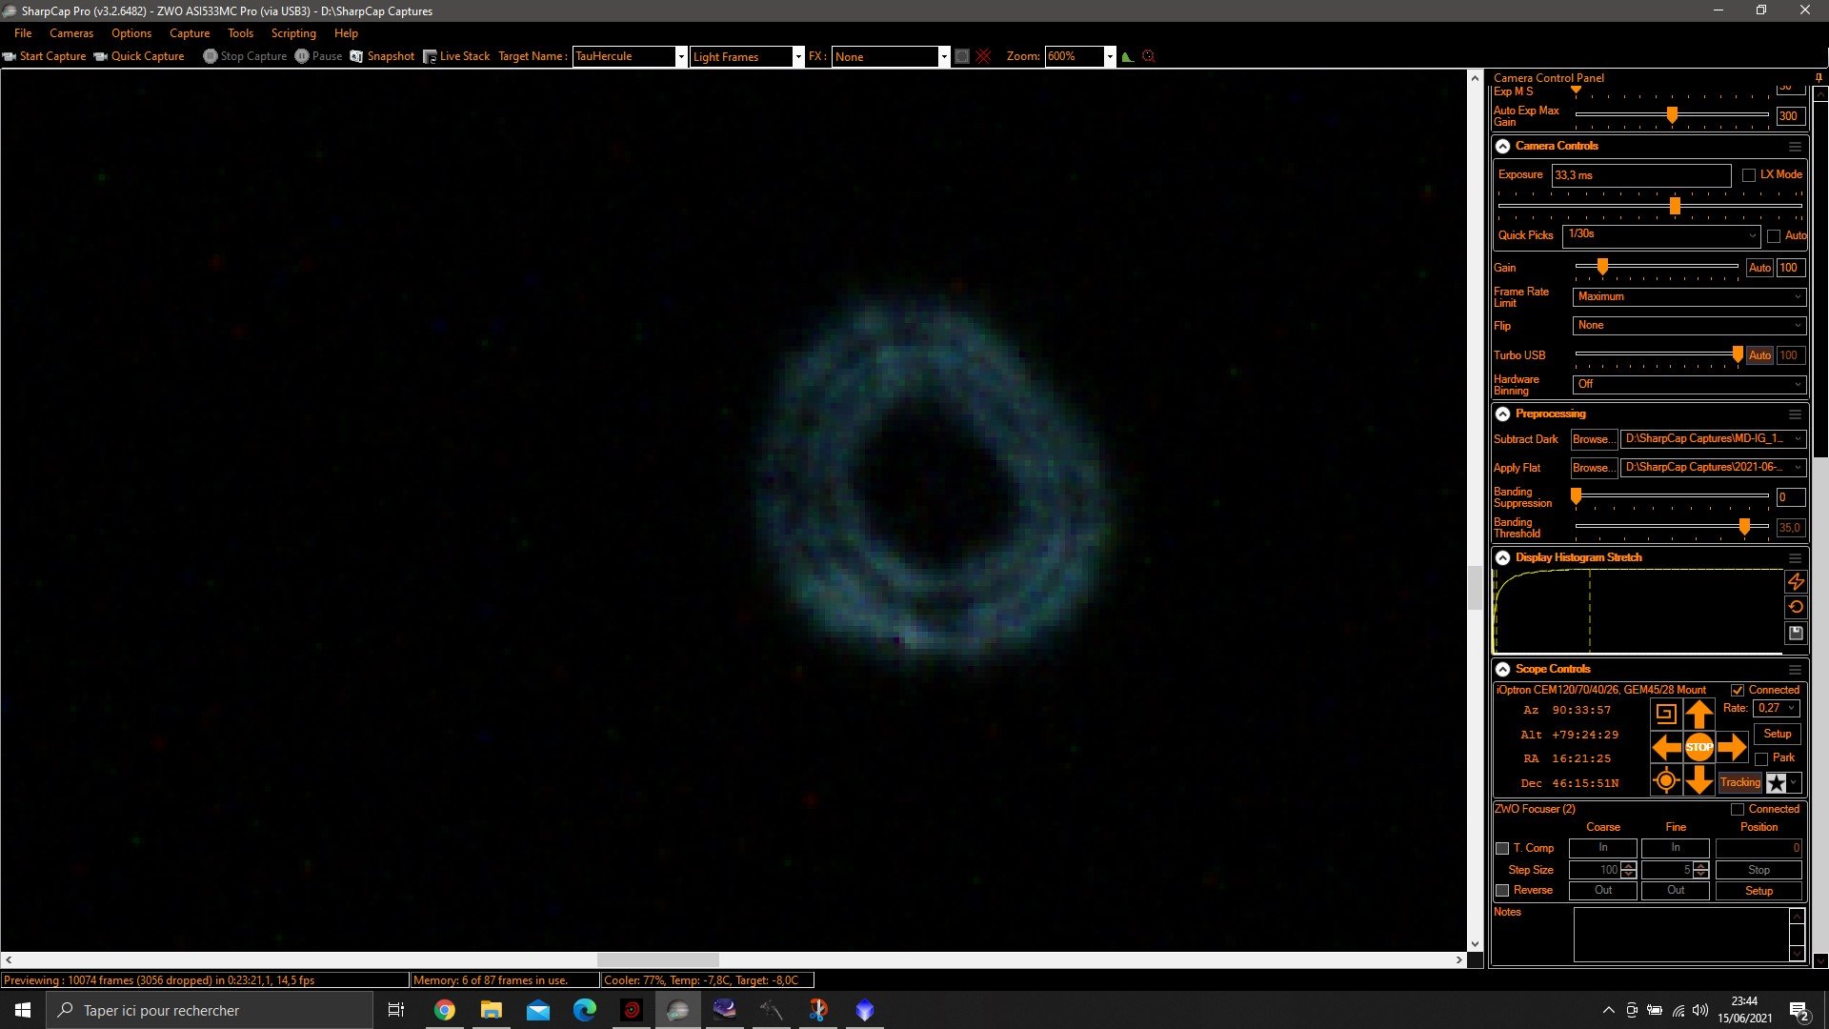
Task: Toggle the Park checkbox
Action: (x=1761, y=759)
